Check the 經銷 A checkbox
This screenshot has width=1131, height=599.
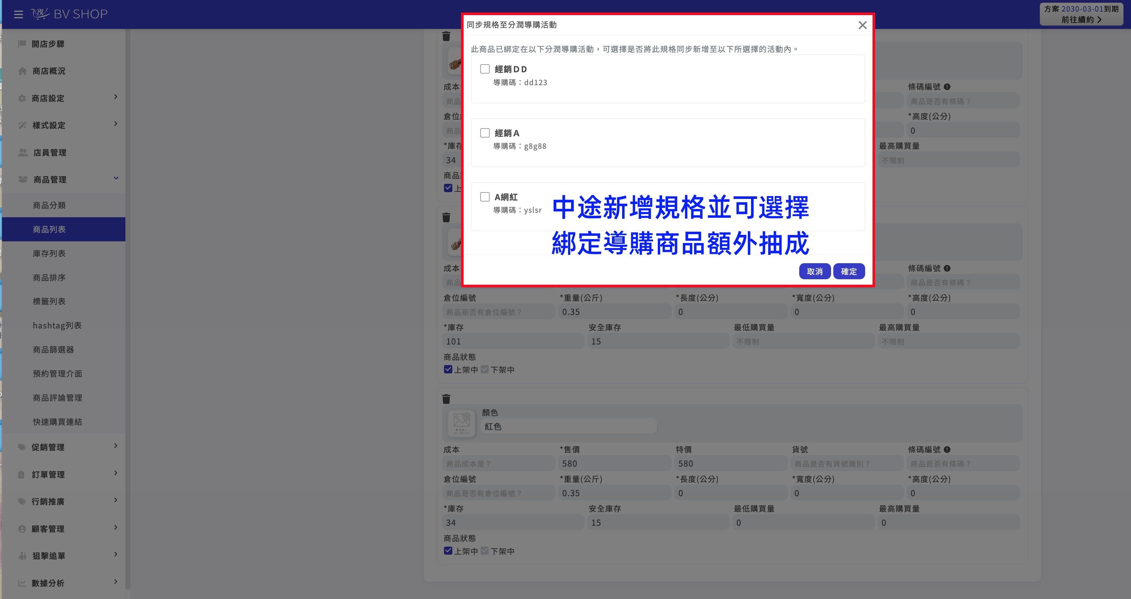coord(485,132)
